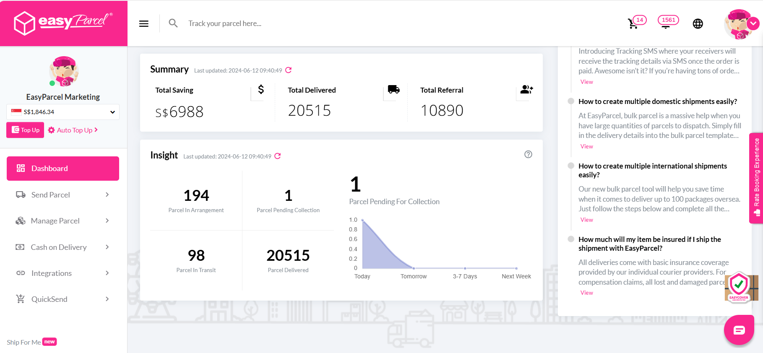Open the top-right profile avatar menu
763x353 pixels.
[741, 24]
